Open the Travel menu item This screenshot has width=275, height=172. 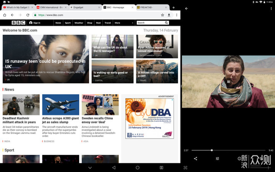click(x=108, y=23)
